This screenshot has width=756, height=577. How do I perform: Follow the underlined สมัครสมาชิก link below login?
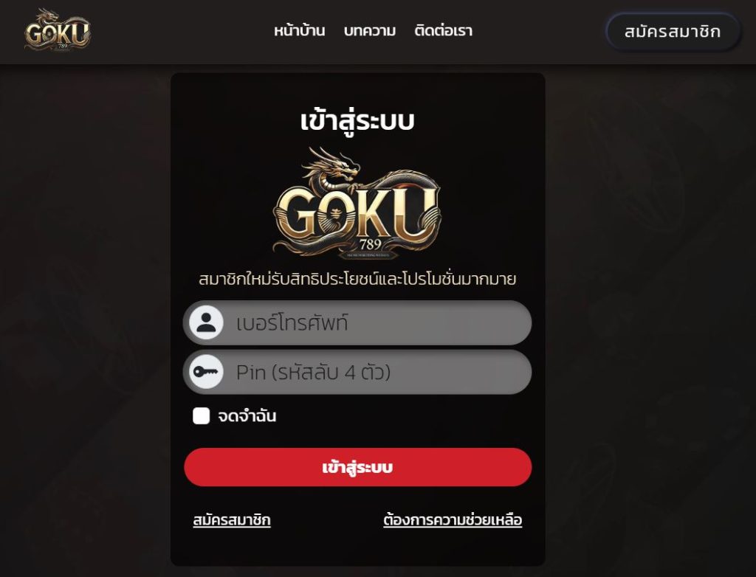232,520
